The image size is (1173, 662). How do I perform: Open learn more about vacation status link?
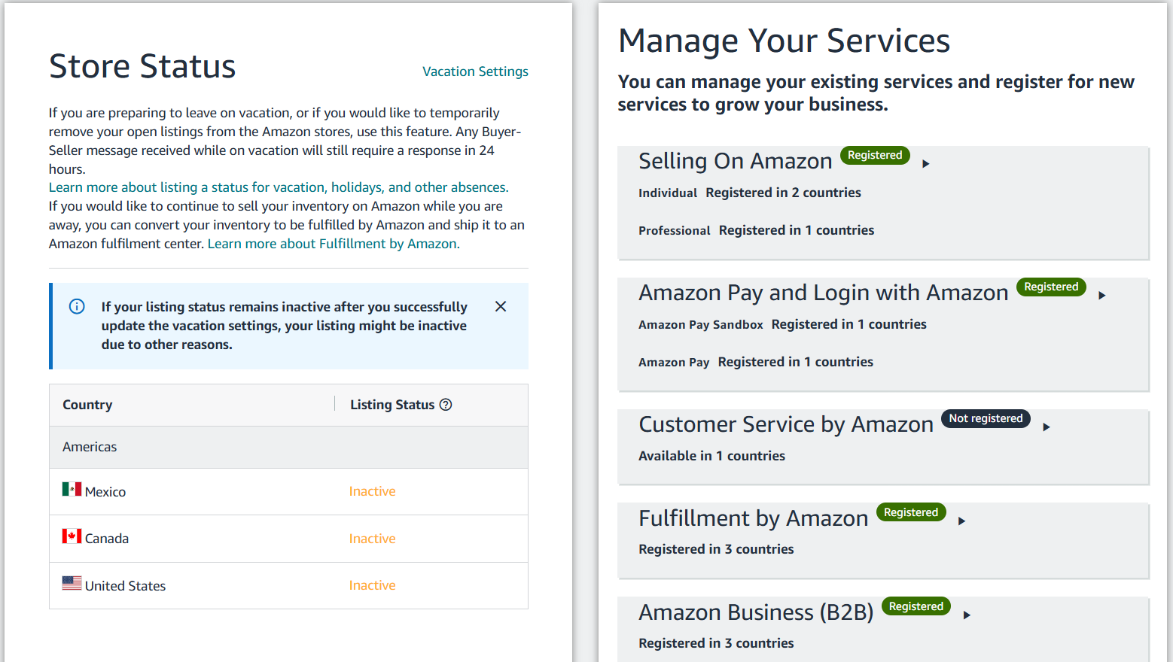279,187
